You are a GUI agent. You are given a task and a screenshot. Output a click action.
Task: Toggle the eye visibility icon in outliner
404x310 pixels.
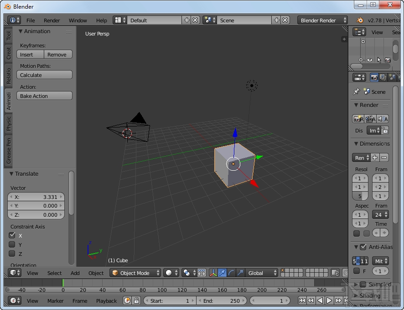click(x=370, y=60)
